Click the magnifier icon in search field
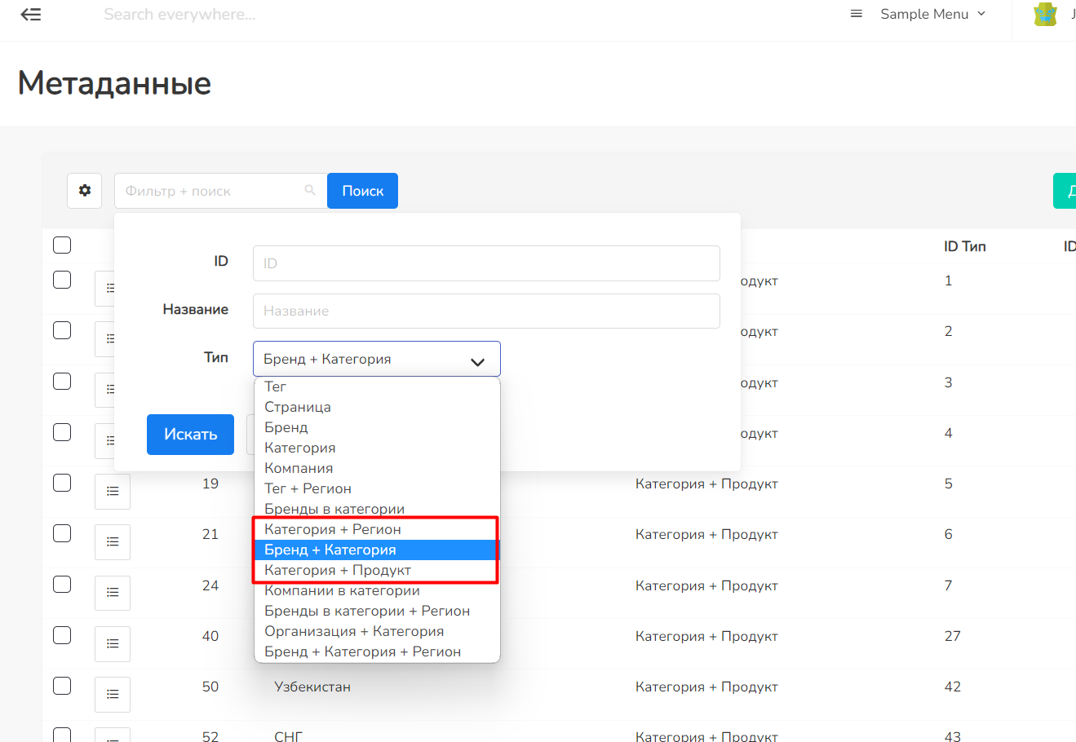The height and width of the screenshot is (742, 1076). coord(310,190)
